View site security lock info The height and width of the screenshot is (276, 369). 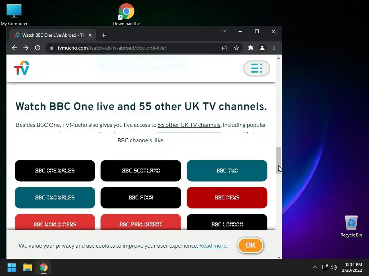[x=52, y=48]
